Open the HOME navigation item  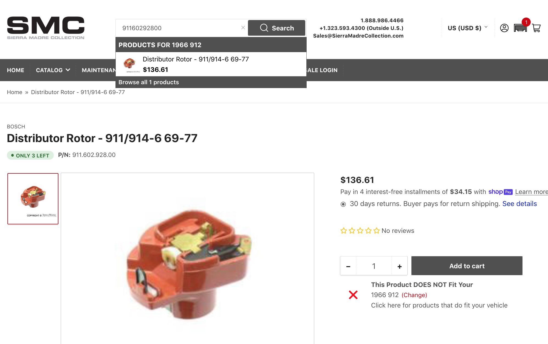[16, 70]
